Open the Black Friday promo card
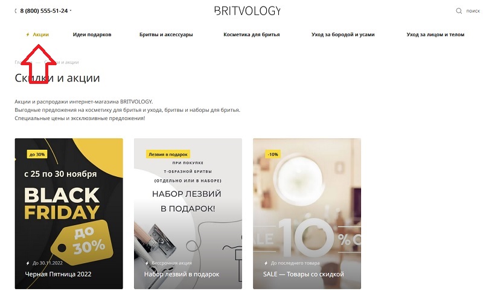This screenshot has width=483, height=297. pos(69,214)
